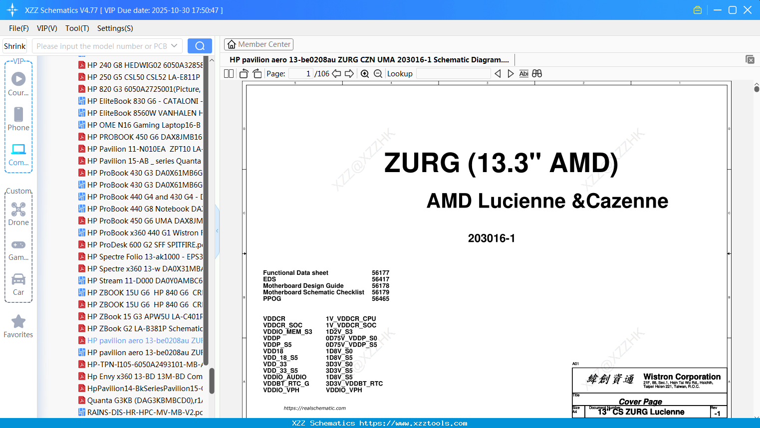This screenshot has width=760, height=428.
Task: Open HP ZBook G2 LA-B381P Schematic
Action: click(141, 328)
